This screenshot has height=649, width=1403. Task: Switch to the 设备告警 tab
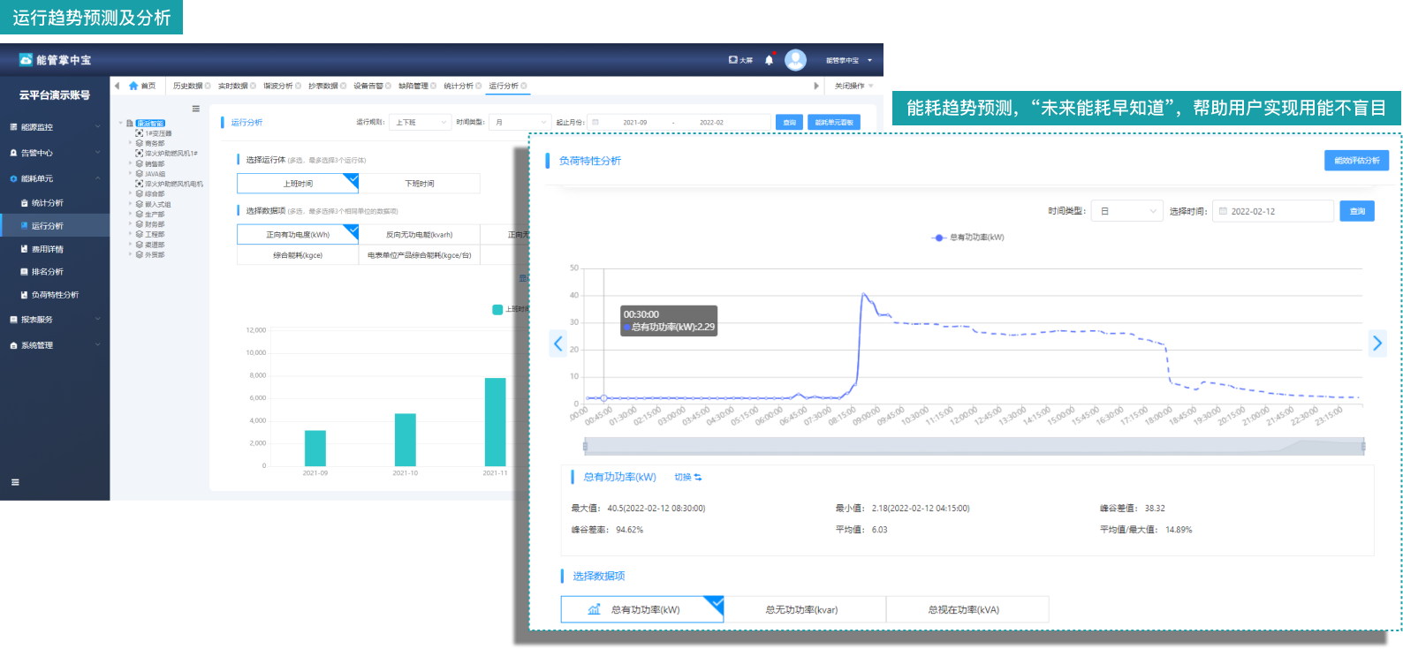tap(368, 86)
